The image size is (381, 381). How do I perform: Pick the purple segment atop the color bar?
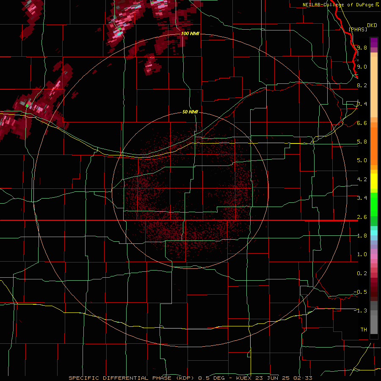click(x=374, y=42)
